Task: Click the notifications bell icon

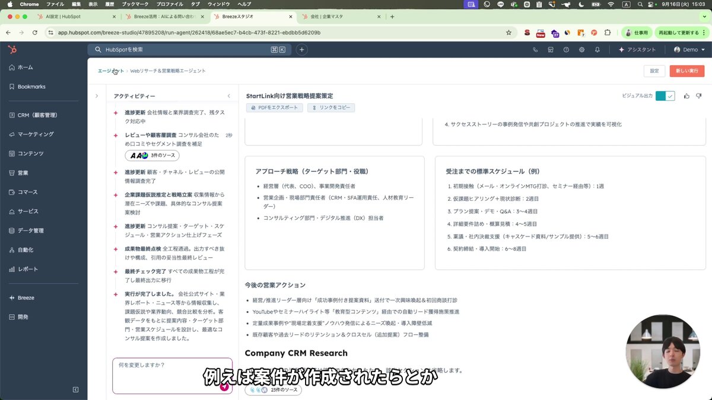Action: coord(597,50)
